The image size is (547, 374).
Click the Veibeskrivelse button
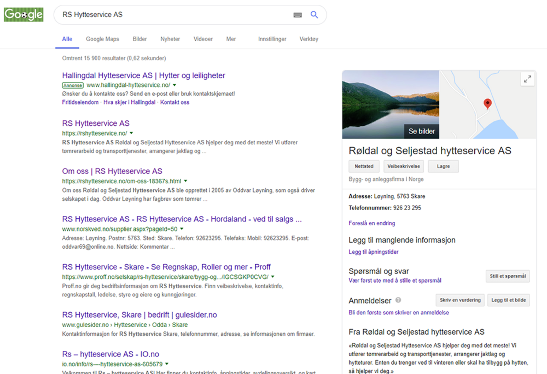pos(404,166)
